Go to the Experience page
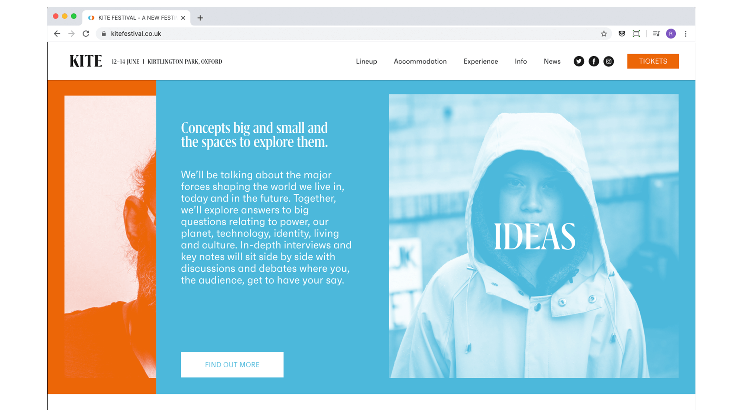 pyautogui.click(x=480, y=61)
